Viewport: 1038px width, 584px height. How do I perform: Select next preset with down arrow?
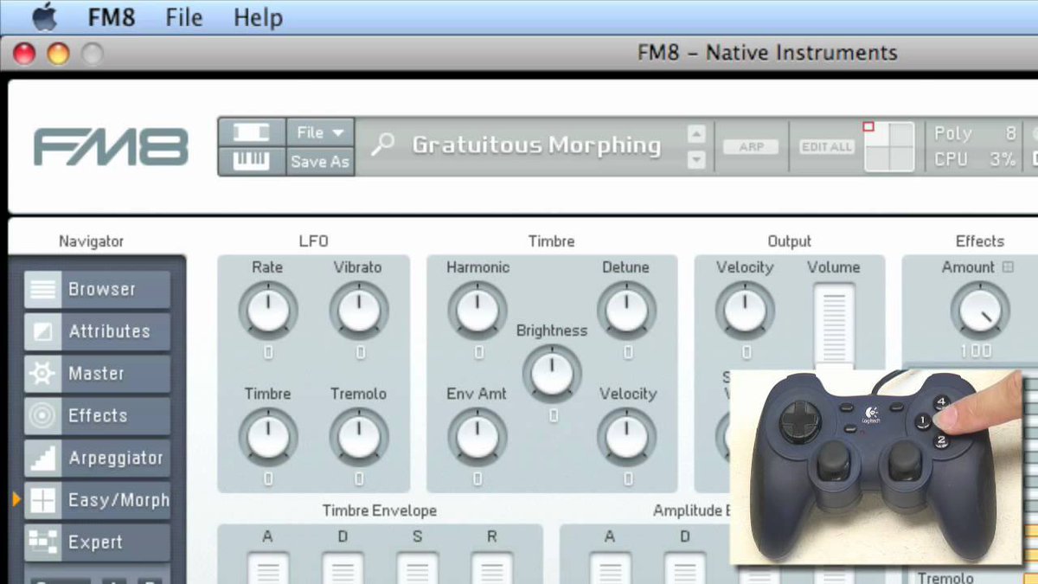point(696,160)
